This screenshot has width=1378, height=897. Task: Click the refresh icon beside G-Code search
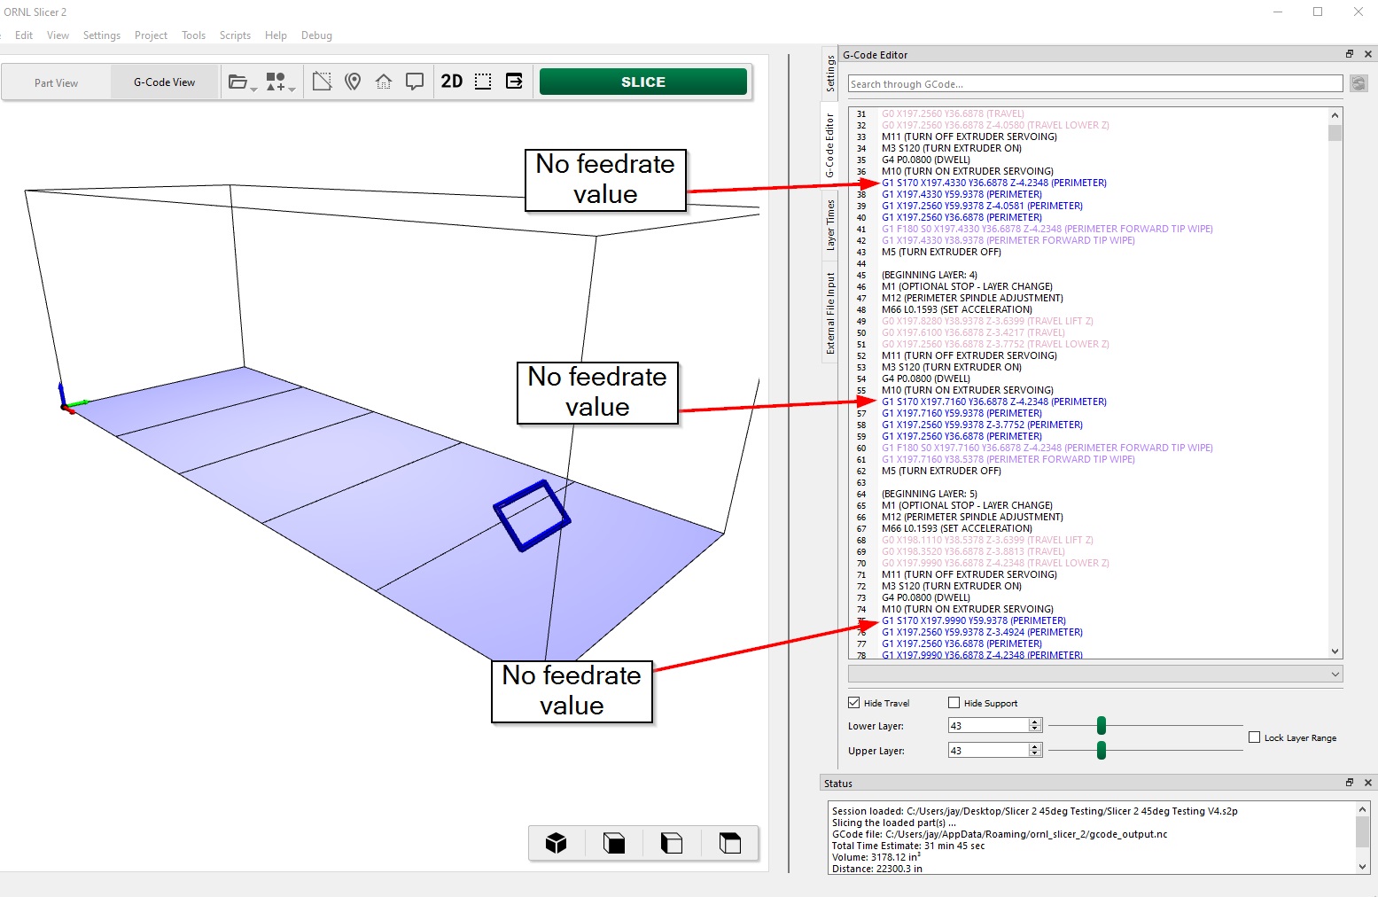coord(1359,83)
